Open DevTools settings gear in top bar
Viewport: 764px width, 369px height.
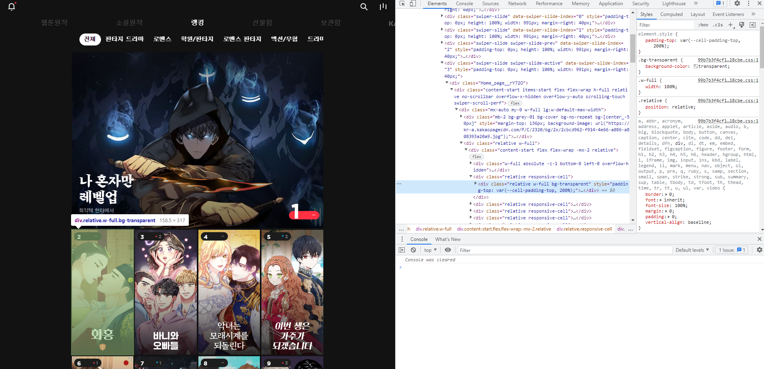(x=737, y=4)
